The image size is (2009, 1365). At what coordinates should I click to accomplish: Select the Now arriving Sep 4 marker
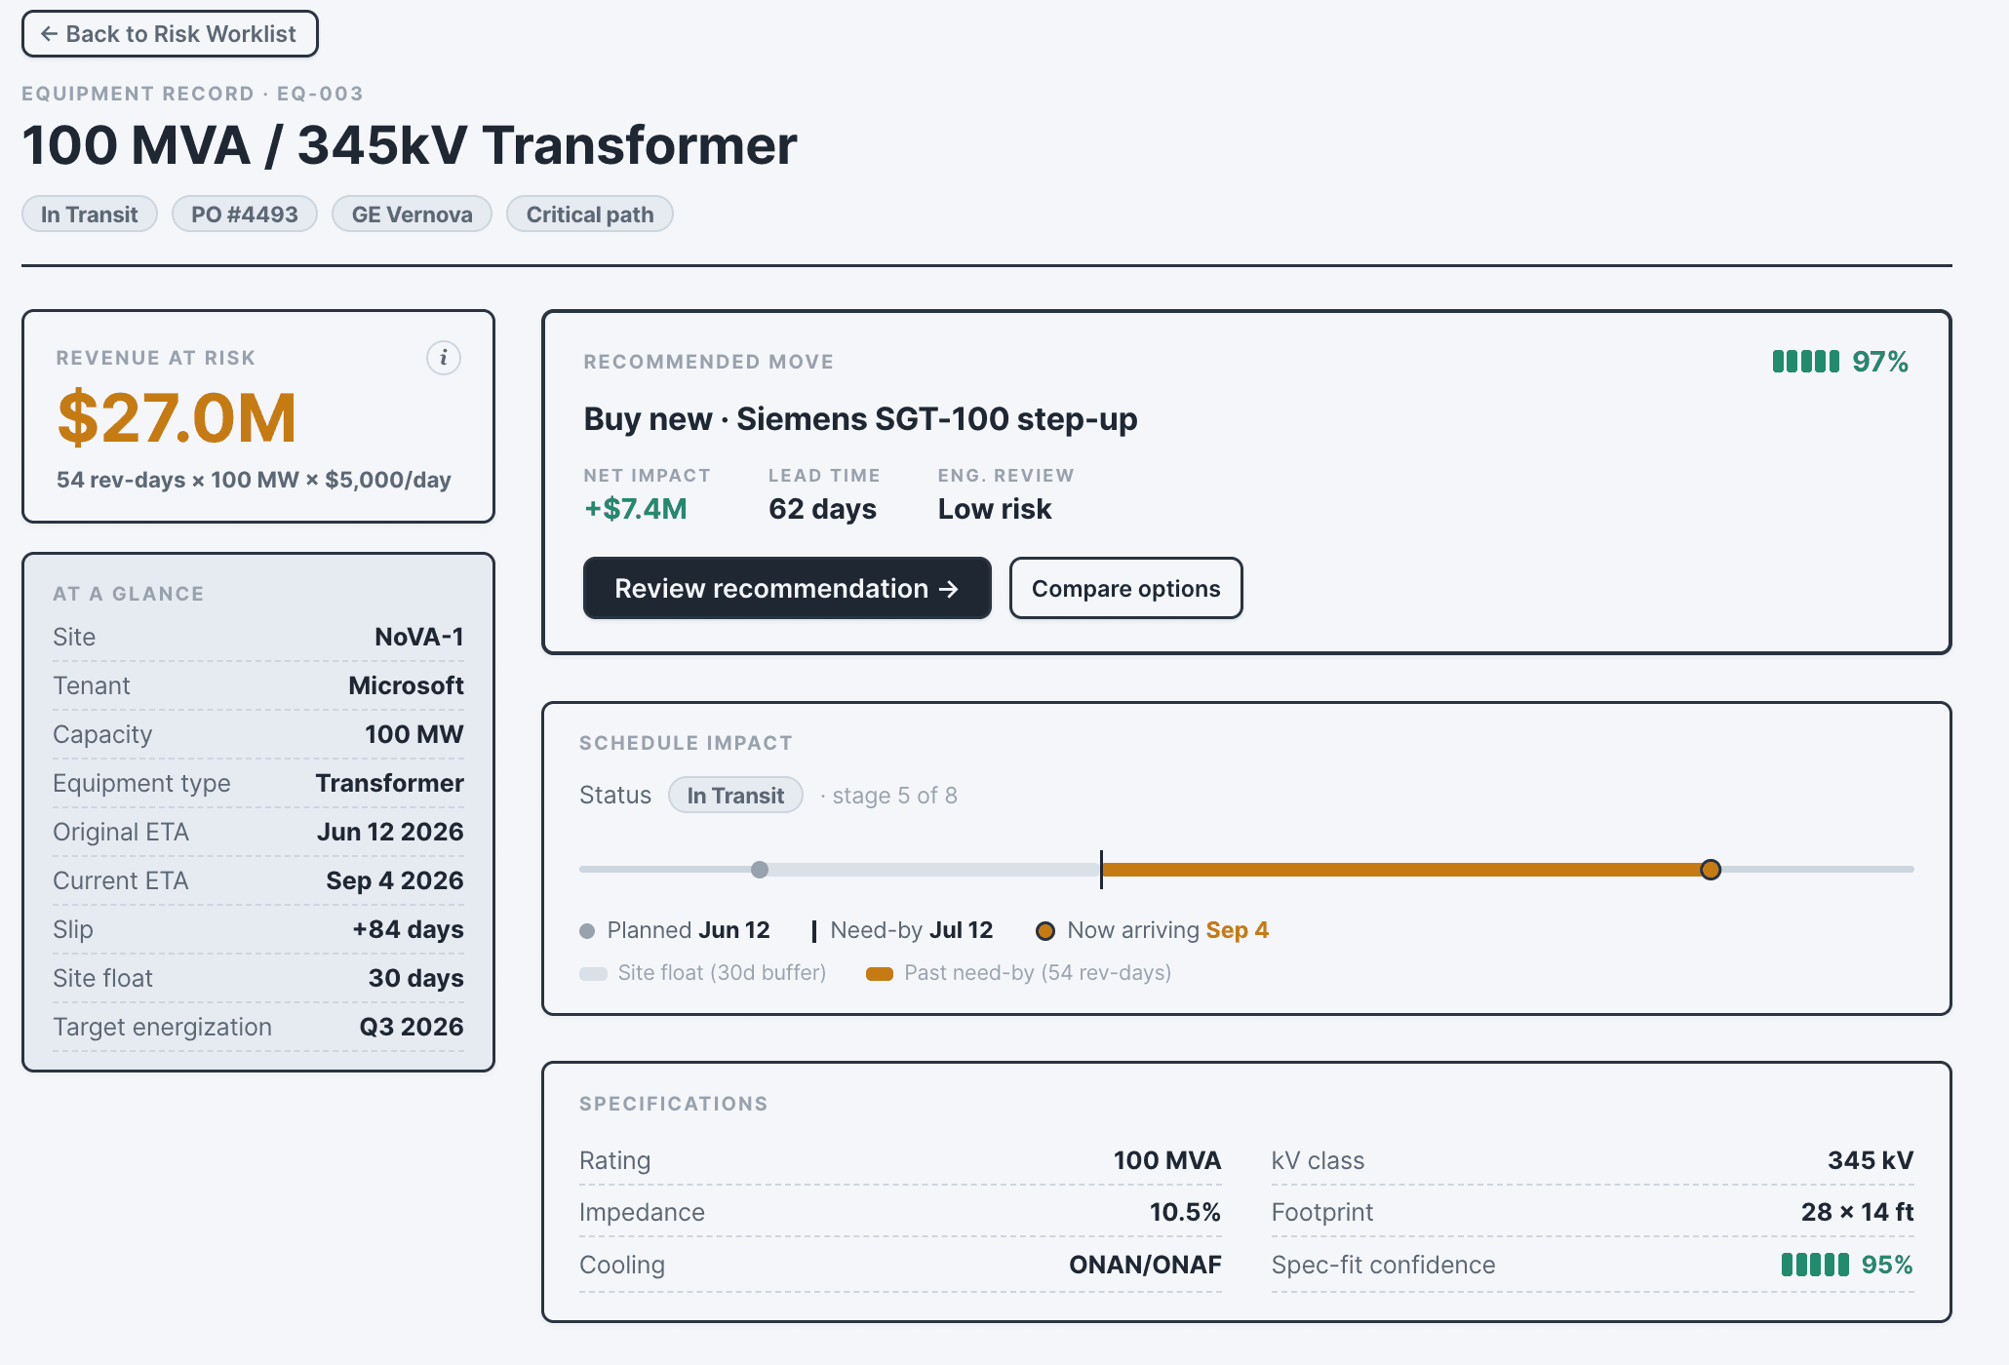click(x=1711, y=869)
